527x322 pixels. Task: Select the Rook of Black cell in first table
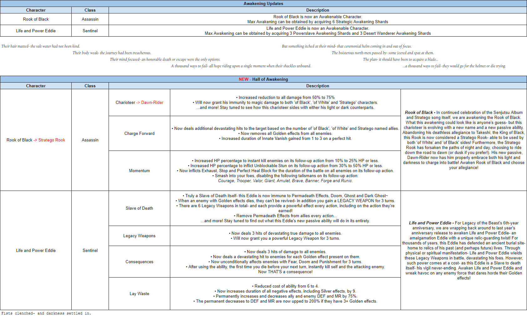point(36,19)
